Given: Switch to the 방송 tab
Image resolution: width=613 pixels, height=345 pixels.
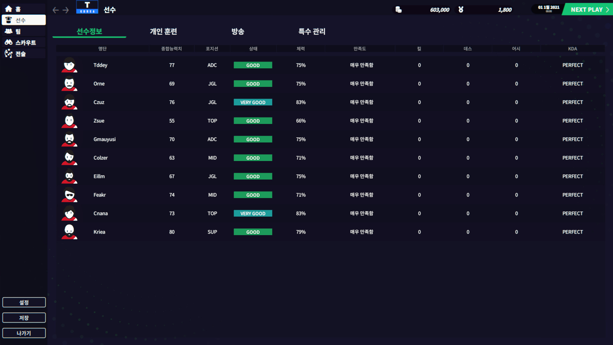Looking at the screenshot, I should click(x=238, y=31).
